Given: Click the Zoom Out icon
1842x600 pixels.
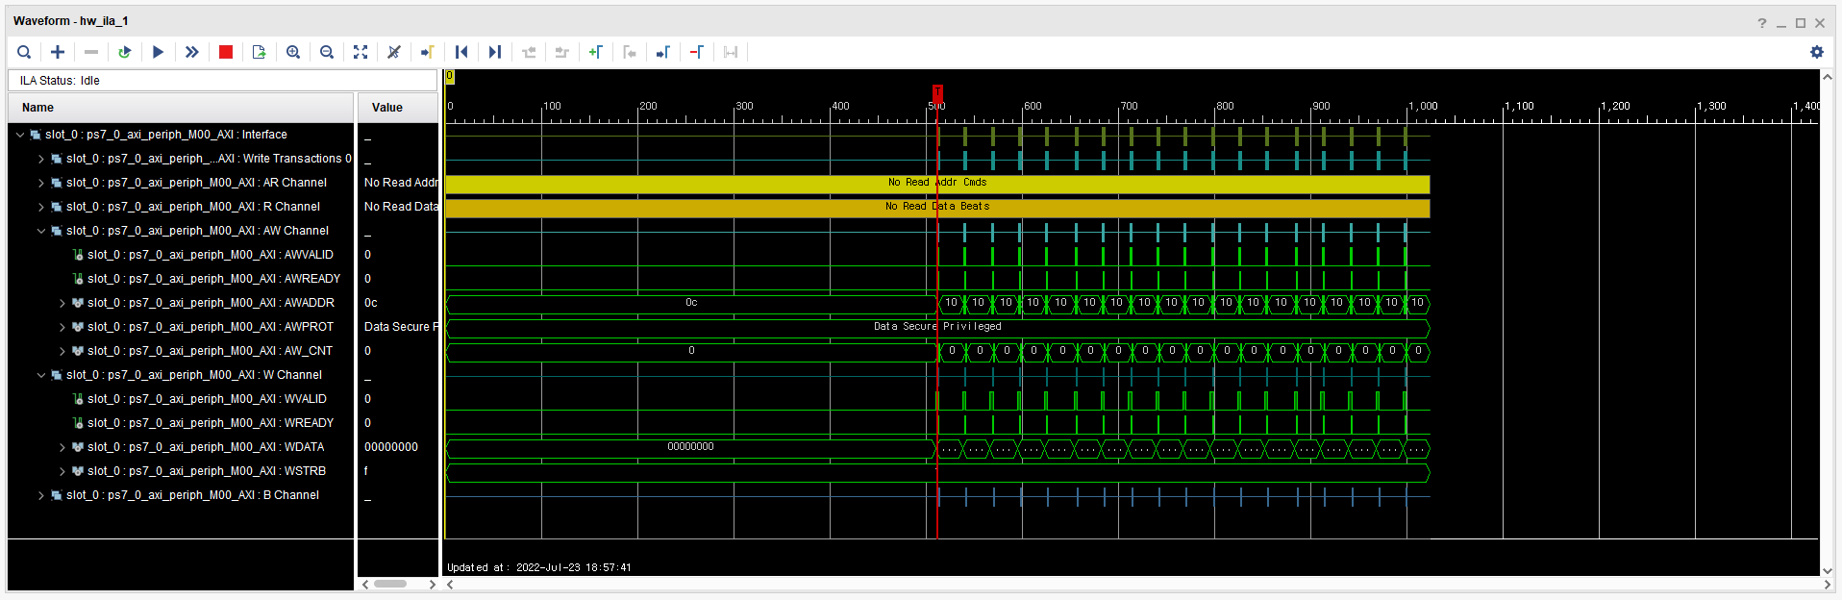Looking at the screenshot, I should pyautogui.click(x=327, y=52).
